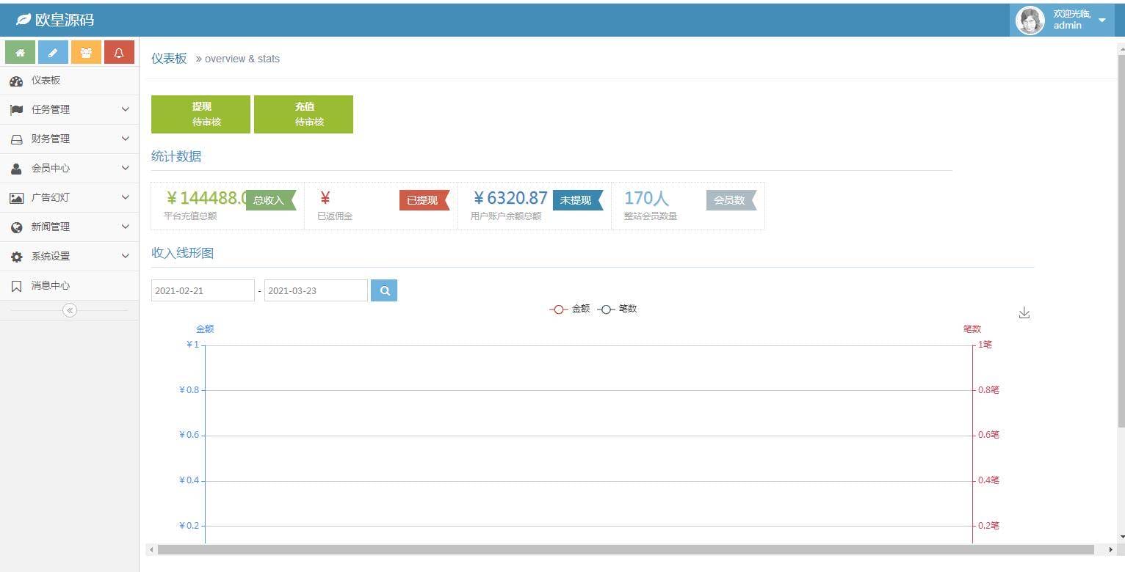Toggle the 笔数 series in chart legend
Image resolution: width=1125 pixels, height=572 pixels.
618,309
